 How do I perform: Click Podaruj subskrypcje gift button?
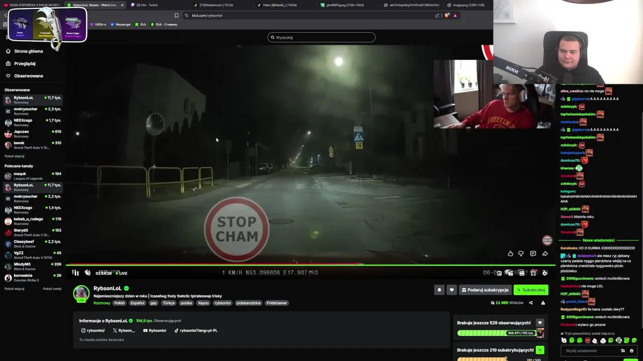click(x=485, y=290)
